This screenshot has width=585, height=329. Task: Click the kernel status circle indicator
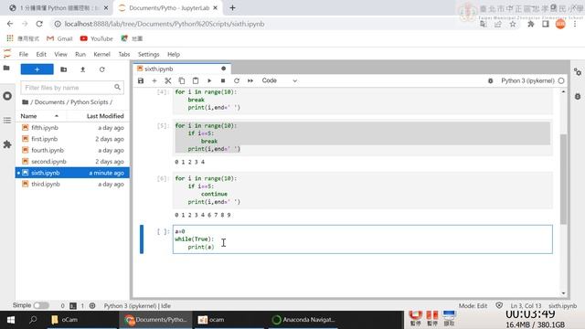[x=561, y=81]
